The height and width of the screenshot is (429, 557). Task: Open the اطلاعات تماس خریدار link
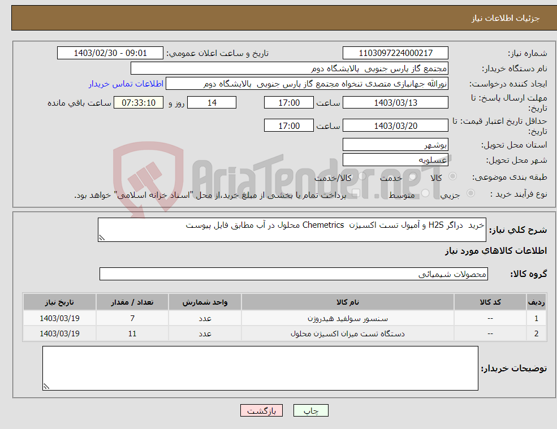coord(126,84)
